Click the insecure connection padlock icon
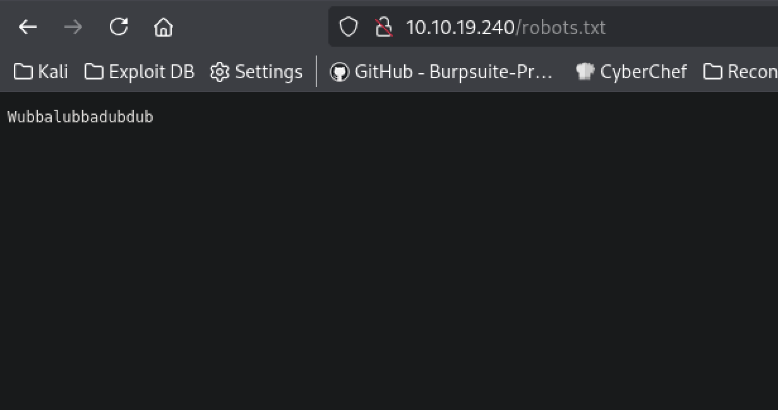Viewport: 778px width, 410px height. (x=384, y=27)
